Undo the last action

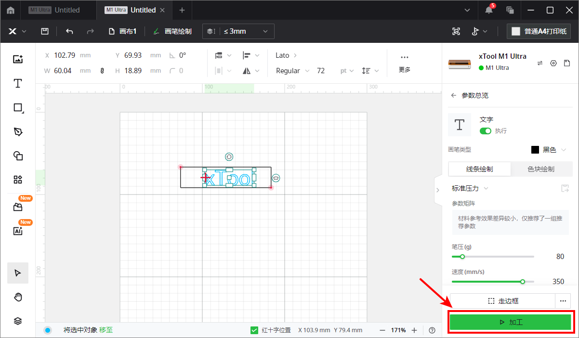point(69,31)
